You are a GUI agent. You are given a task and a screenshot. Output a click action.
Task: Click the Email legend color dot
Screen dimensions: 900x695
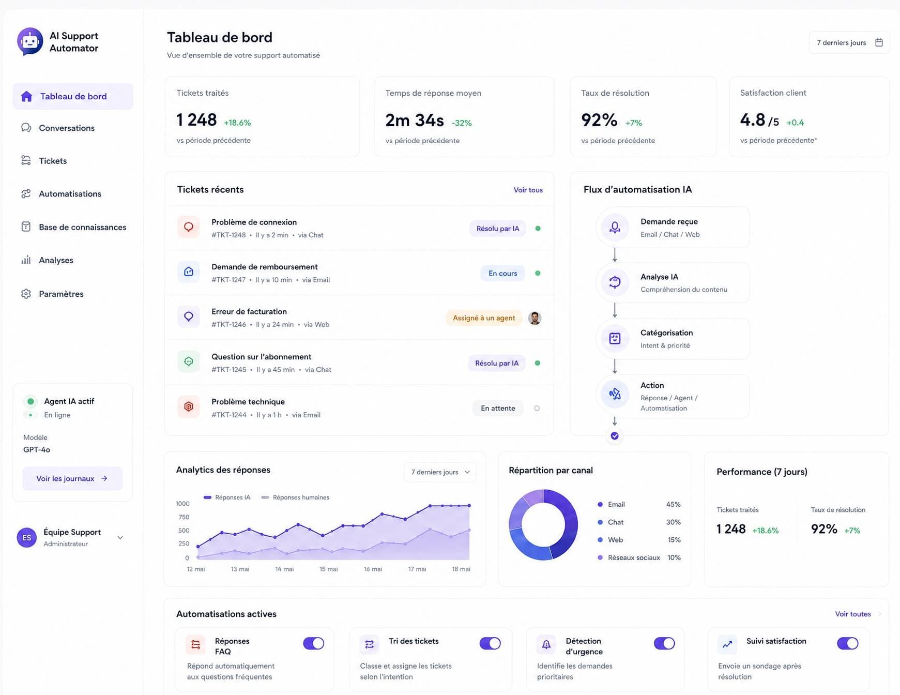click(600, 504)
